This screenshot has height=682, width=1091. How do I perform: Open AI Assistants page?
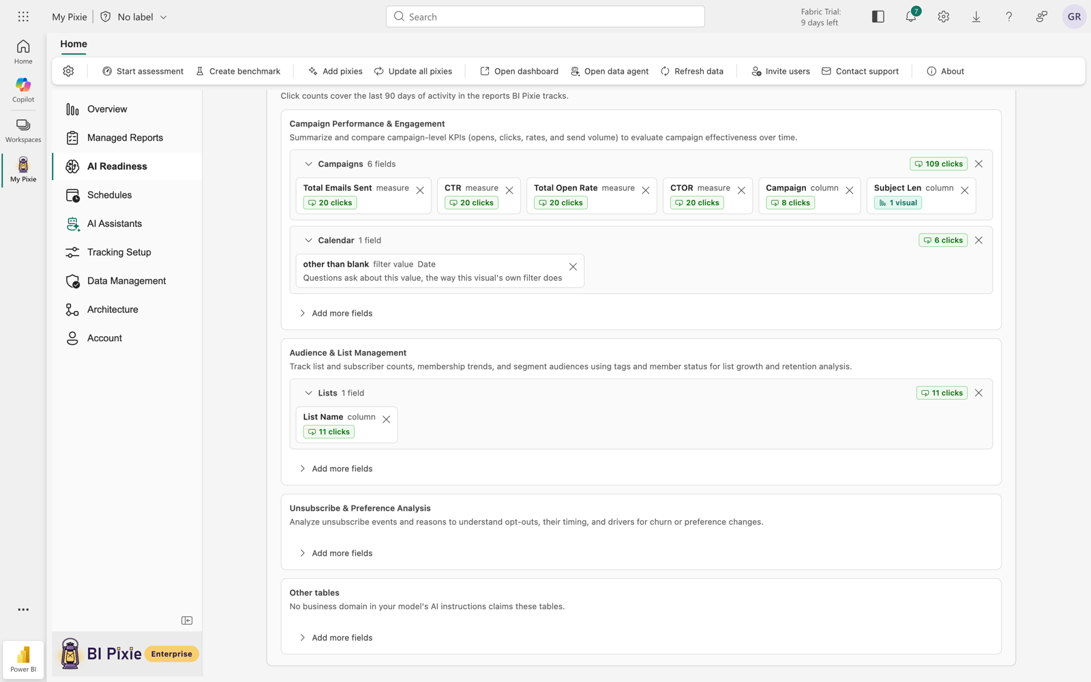(127, 224)
